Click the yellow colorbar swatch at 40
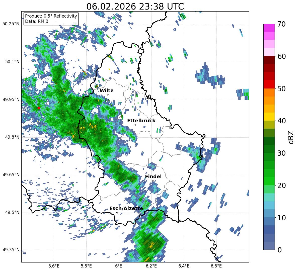Viewport: 297px width, 271px height. click(x=269, y=117)
